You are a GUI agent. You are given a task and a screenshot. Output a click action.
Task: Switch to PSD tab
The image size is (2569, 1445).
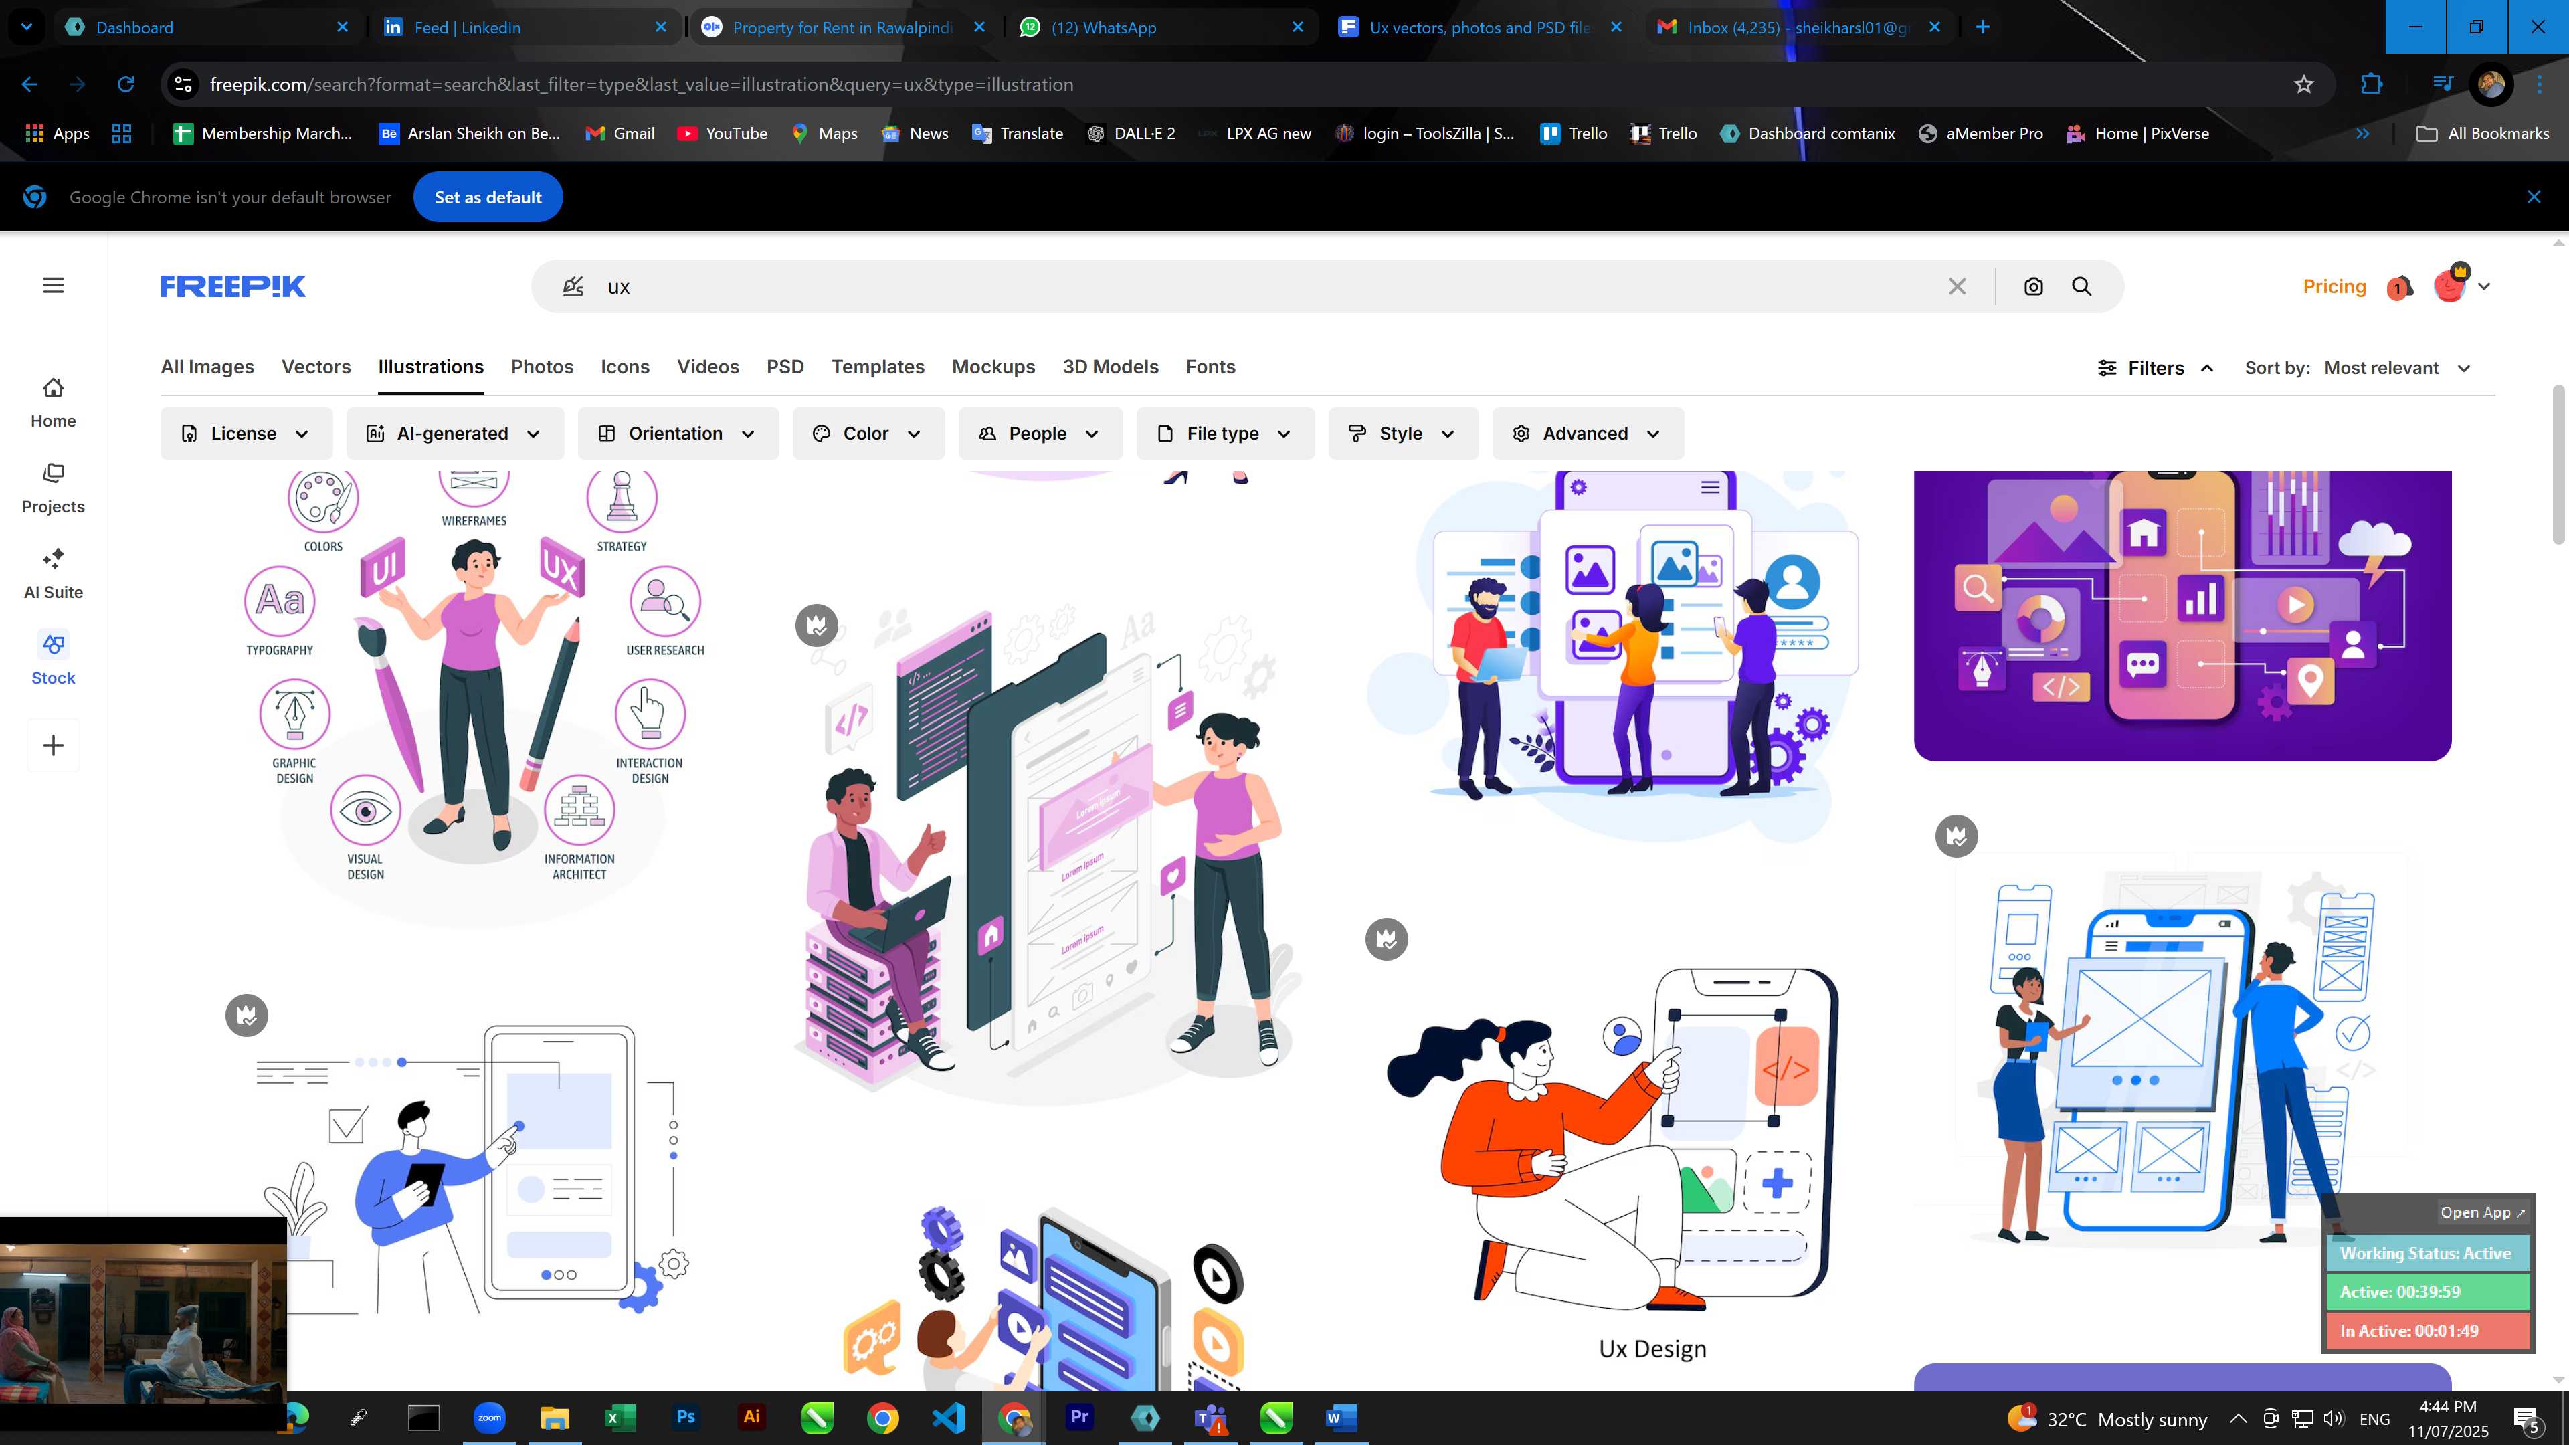(785, 367)
